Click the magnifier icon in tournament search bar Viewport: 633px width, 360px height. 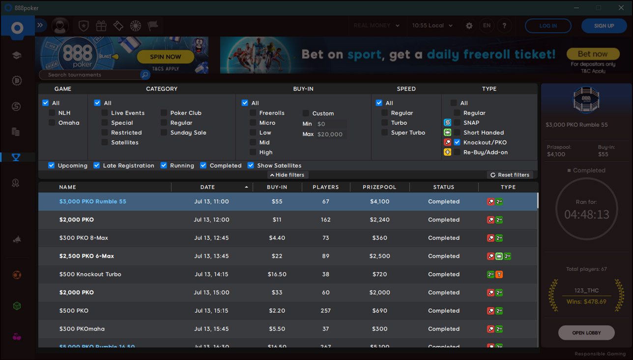pyautogui.click(x=145, y=75)
